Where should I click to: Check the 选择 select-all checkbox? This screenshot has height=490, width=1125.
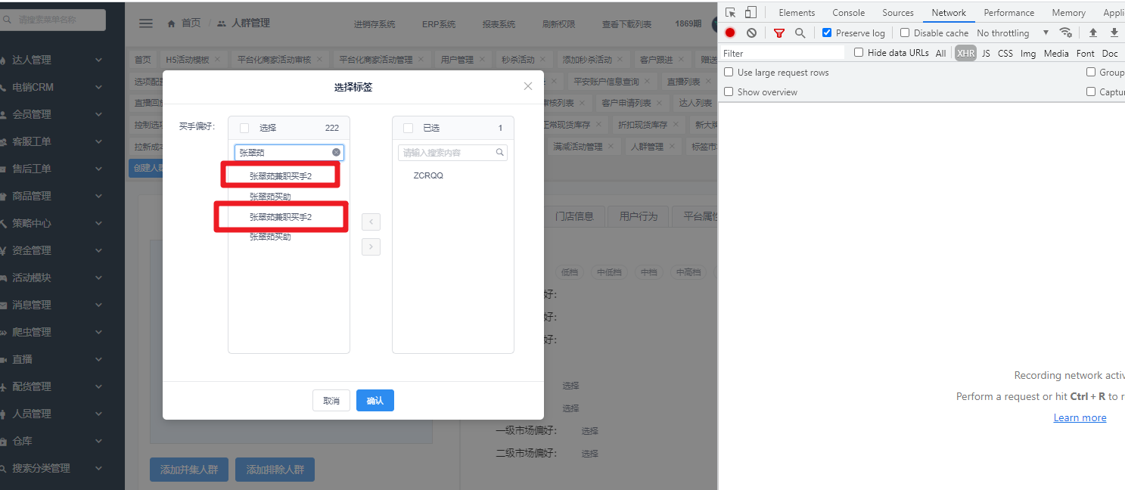pyautogui.click(x=244, y=128)
